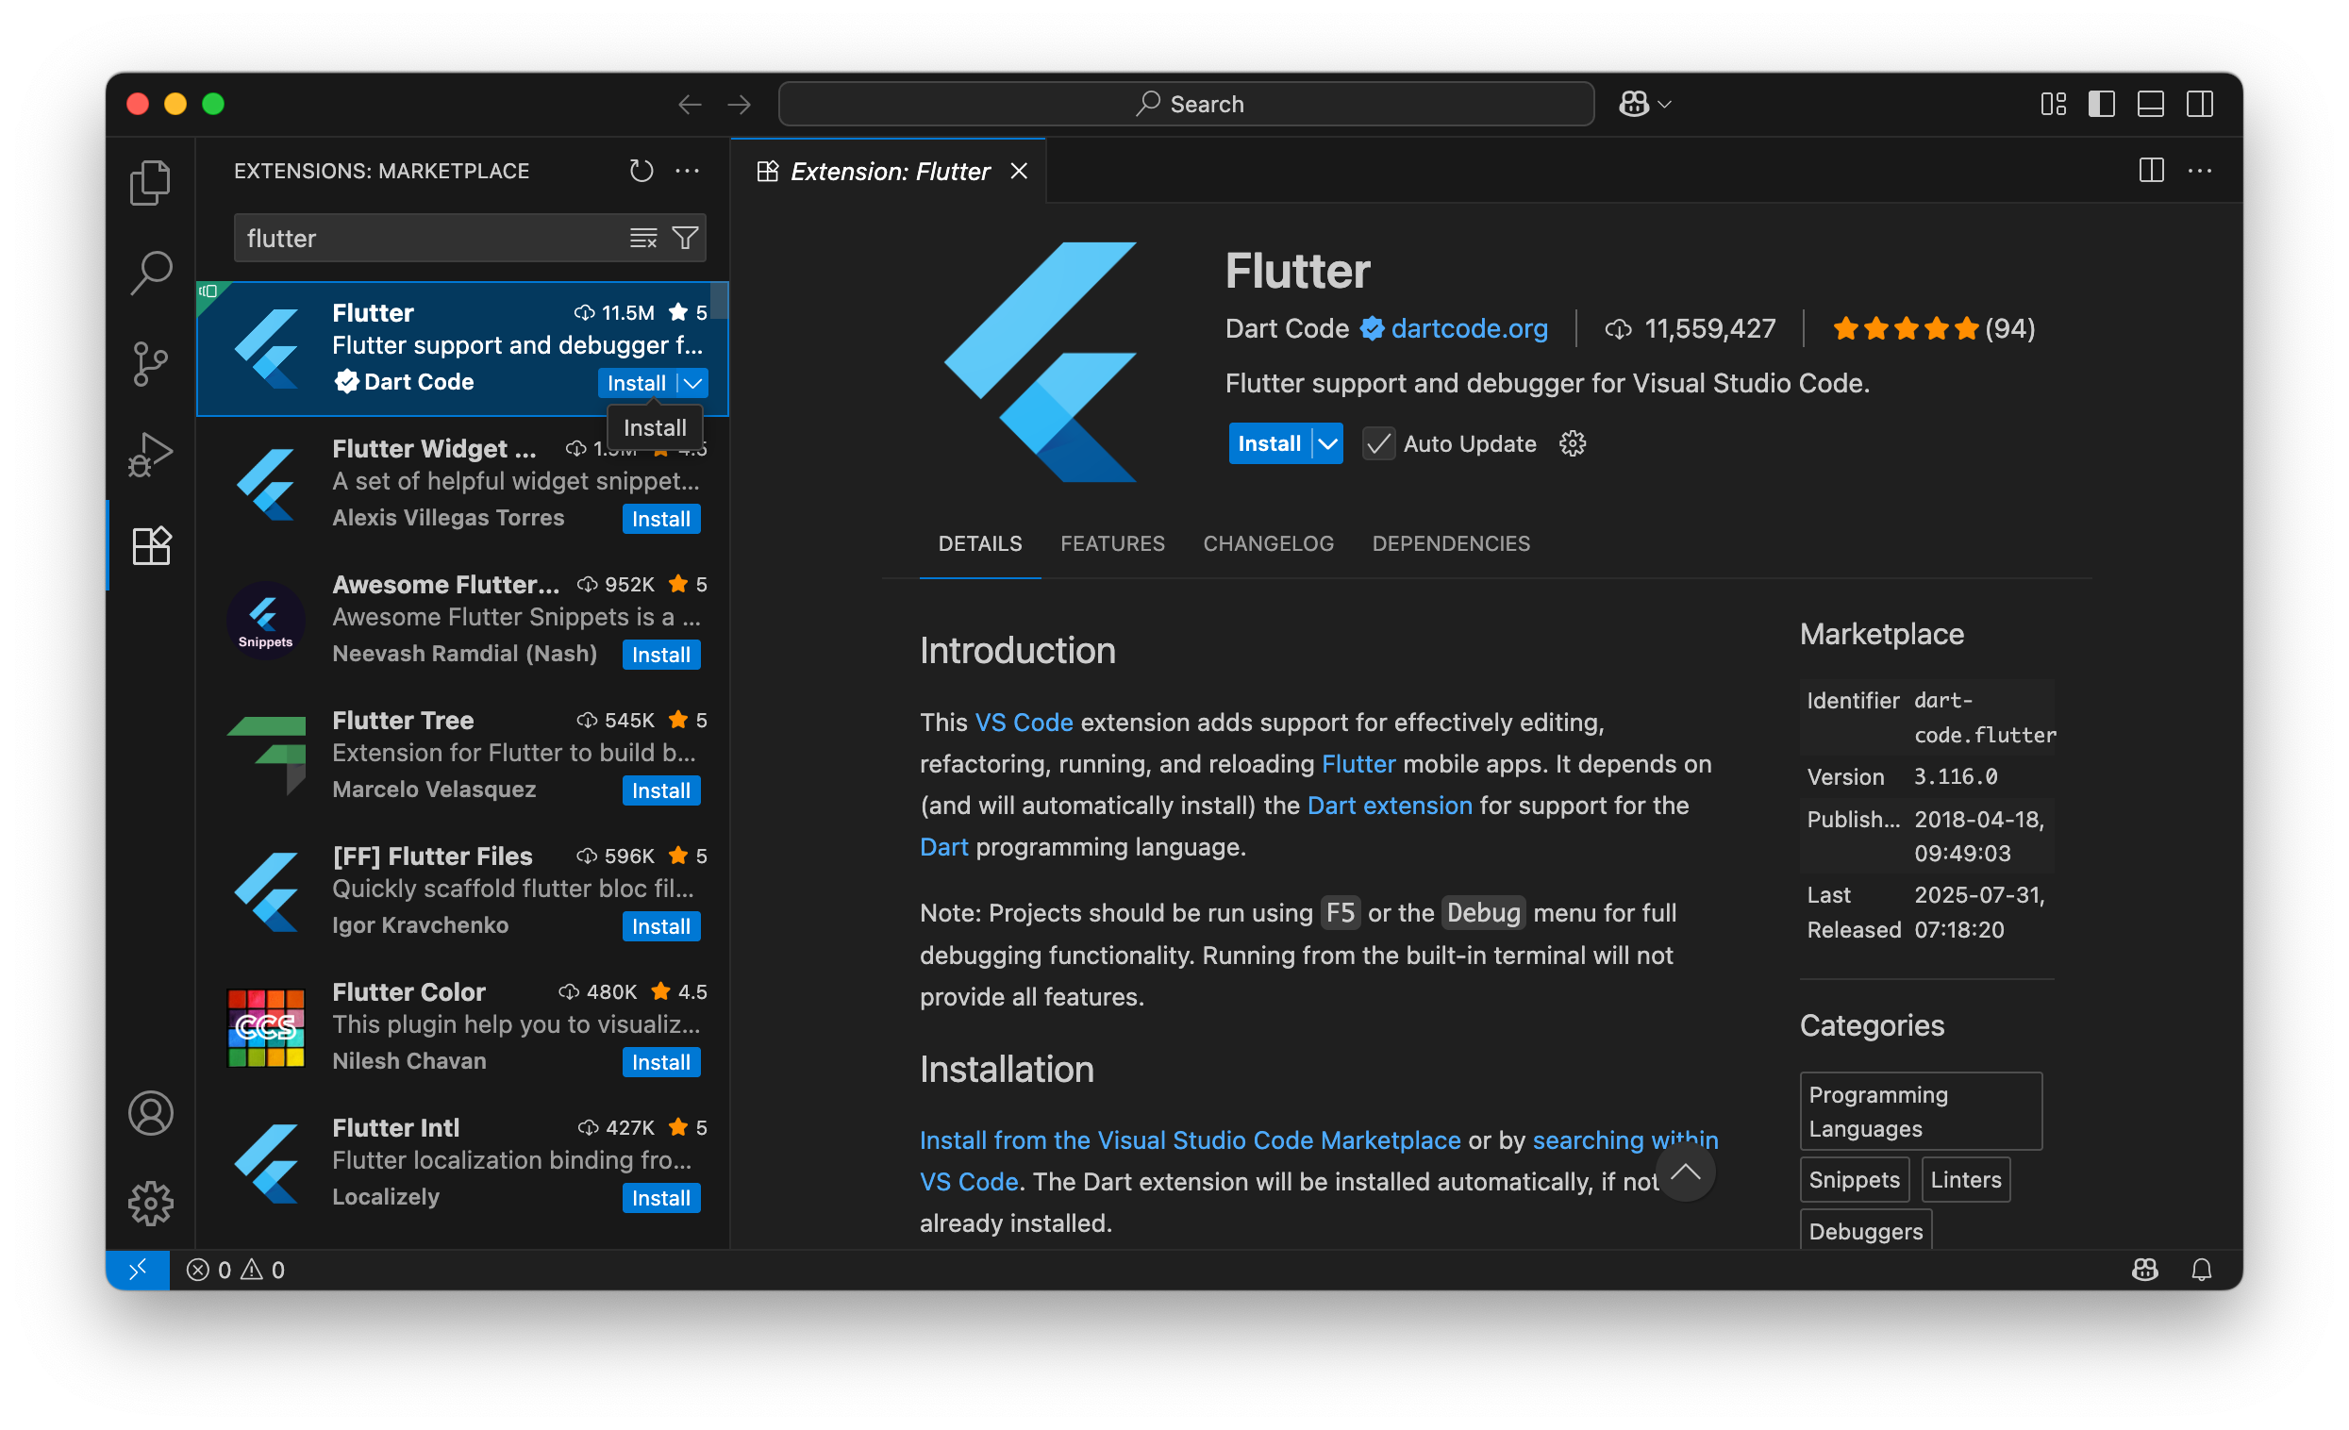
Task: Open Copilot status icon in status bar
Action: [x=2145, y=1270]
